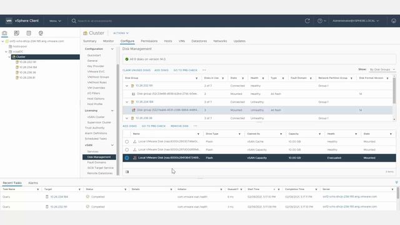Viewport: 400px width, 225px height.
Task: Open the VMs and Templates view icon
Action: click(x=17, y=33)
